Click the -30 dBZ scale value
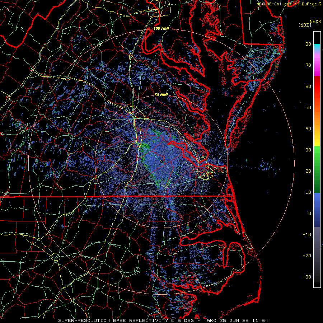This screenshot has width=323, height=323. [307, 277]
